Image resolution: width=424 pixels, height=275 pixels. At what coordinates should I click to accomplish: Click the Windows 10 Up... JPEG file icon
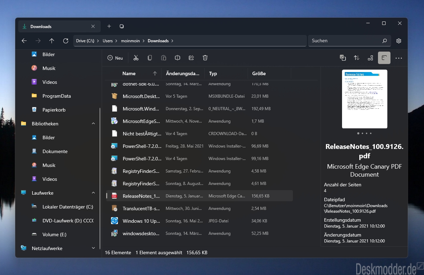click(x=114, y=221)
